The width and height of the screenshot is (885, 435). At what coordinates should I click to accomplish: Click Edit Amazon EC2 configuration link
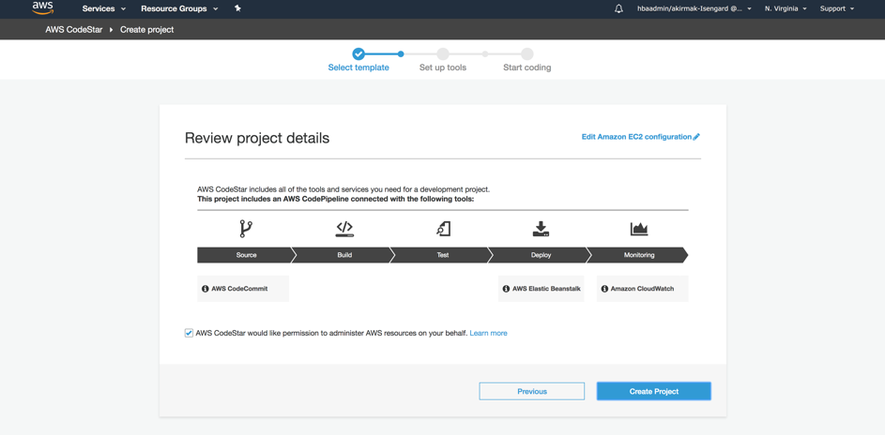coord(636,136)
